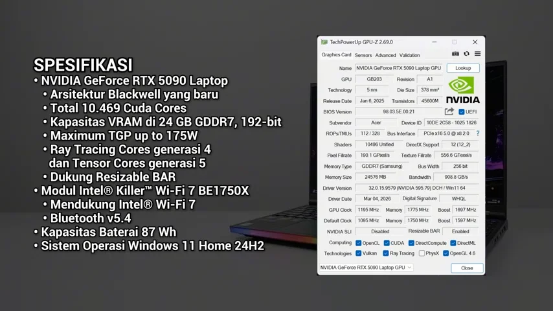Switch to the Validation tab
The height and width of the screenshot is (311, 553).
point(409,55)
